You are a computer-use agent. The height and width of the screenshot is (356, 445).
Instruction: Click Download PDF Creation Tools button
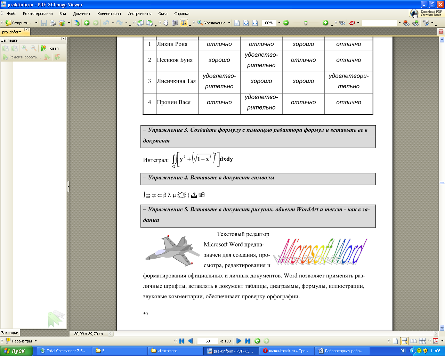coord(426,13)
